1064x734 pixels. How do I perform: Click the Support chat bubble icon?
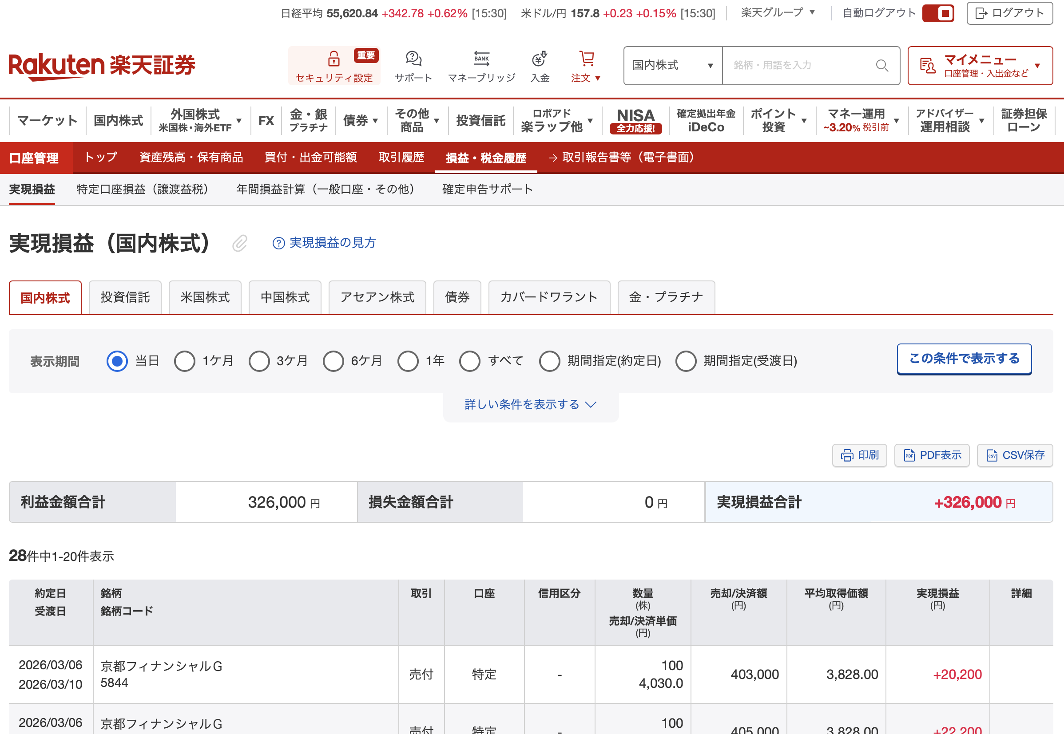[413, 59]
